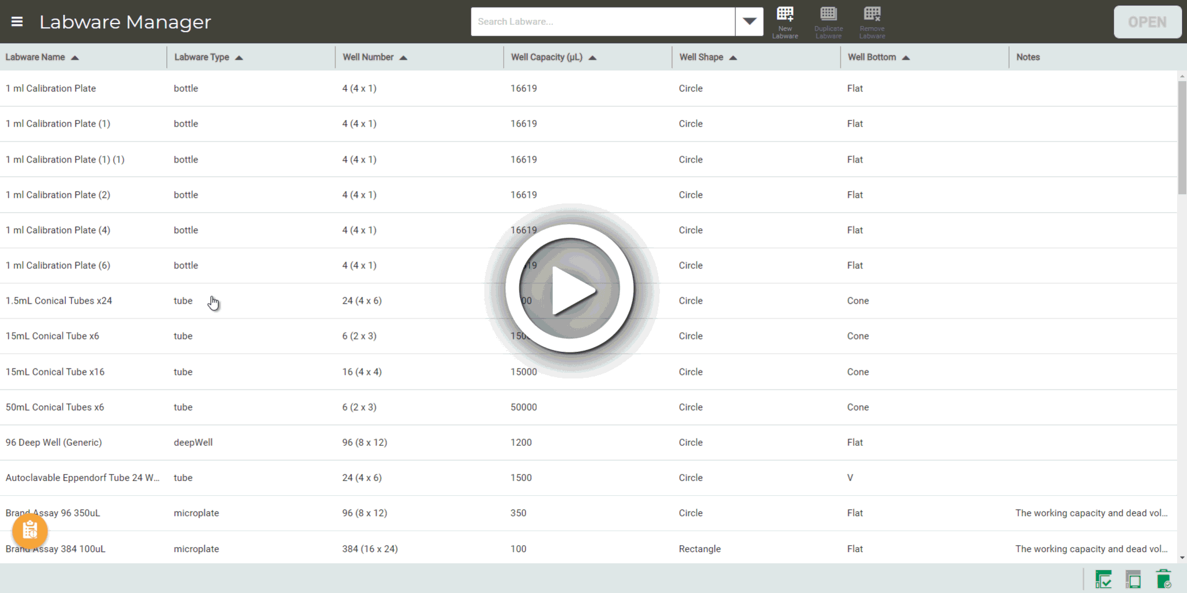
Task: Open the search labware dropdown arrow
Action: click(749, 22)
